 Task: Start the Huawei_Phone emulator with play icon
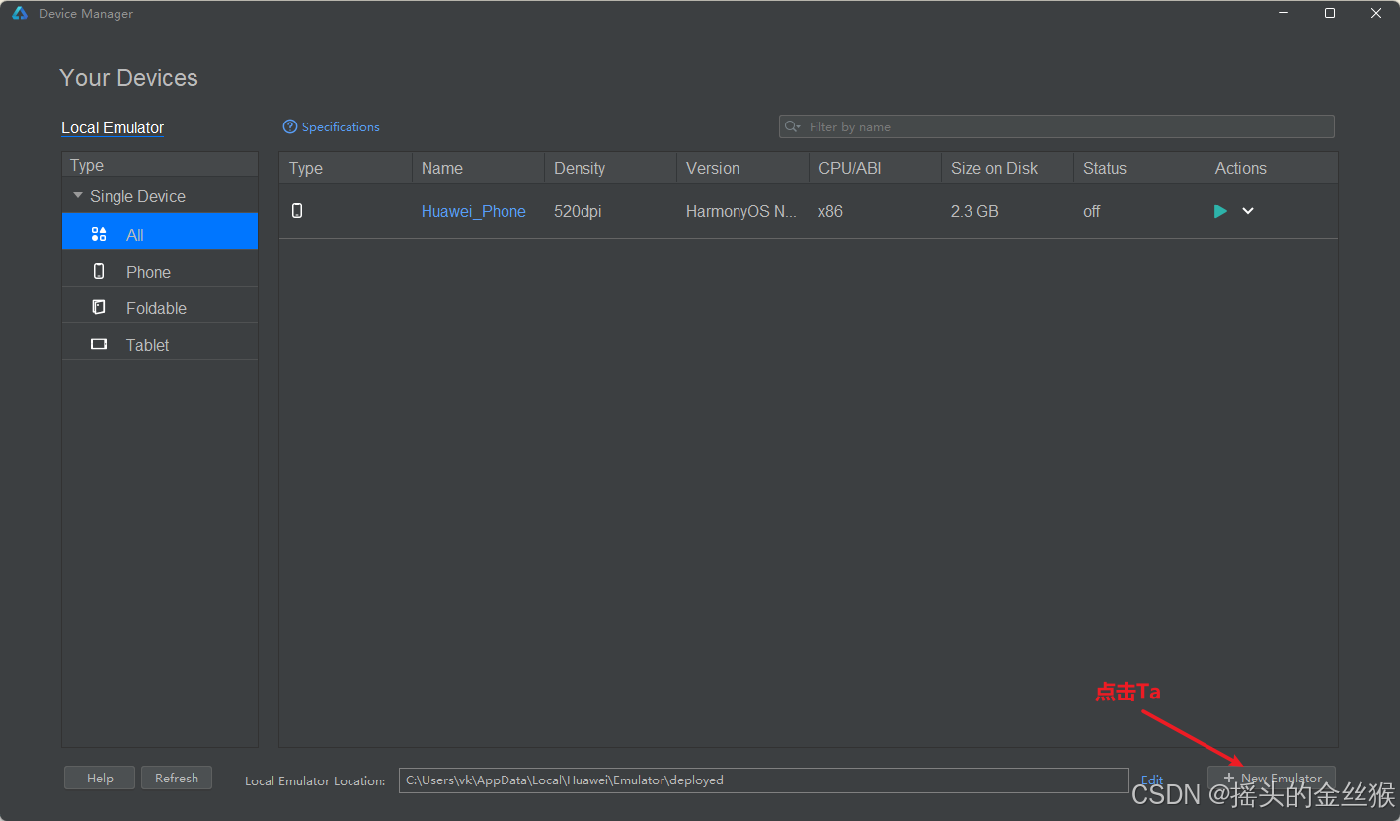[x=1220, y=211]
